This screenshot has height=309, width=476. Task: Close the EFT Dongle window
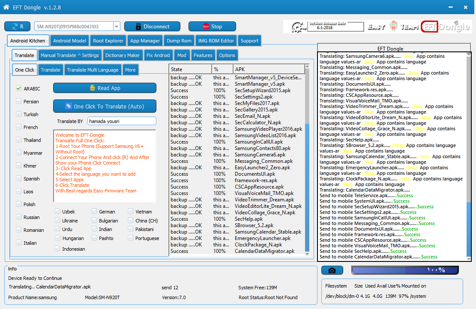point(465,7)
